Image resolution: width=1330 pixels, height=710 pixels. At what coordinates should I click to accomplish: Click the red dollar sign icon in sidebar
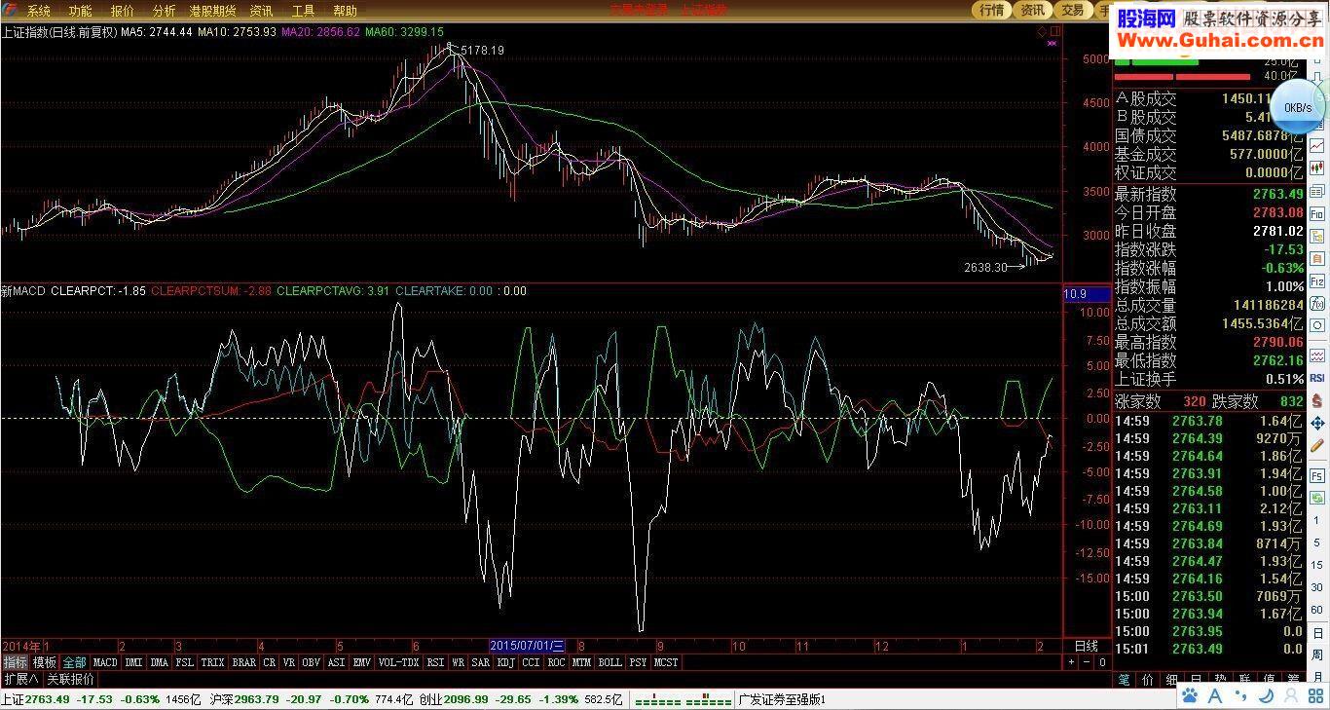(1317, 400)
